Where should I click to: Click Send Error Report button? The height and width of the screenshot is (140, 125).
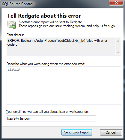pos(77,132)
